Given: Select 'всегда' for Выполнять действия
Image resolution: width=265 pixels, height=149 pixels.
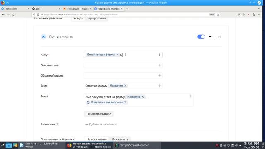Looking at the screenshot, I should [78, 18].
